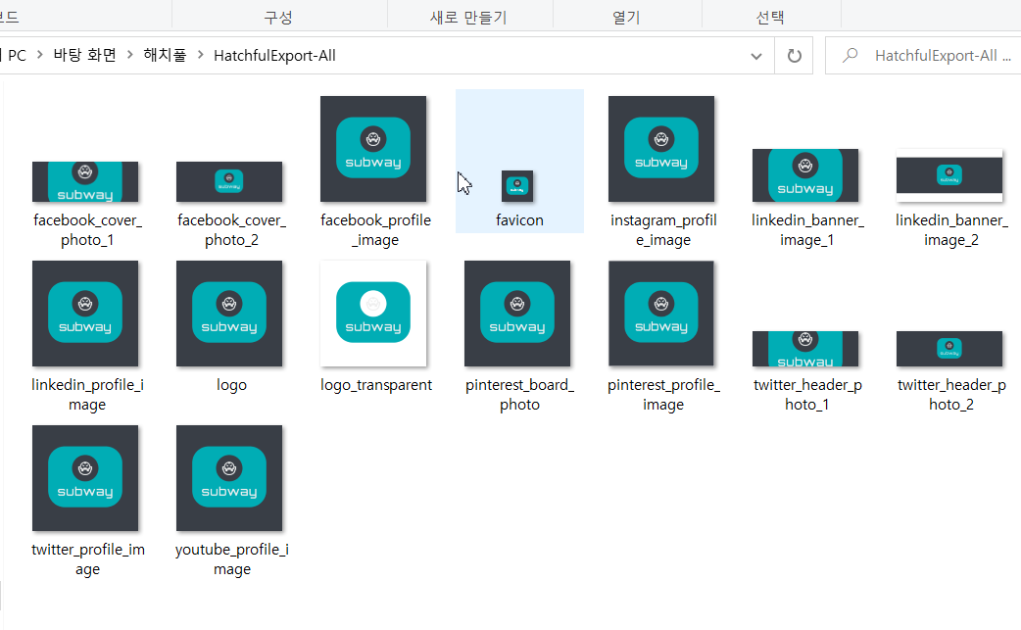Click the facebook_profile_image thumbnail
This screenshot has height=630, width=1021.
coord(373,149)
